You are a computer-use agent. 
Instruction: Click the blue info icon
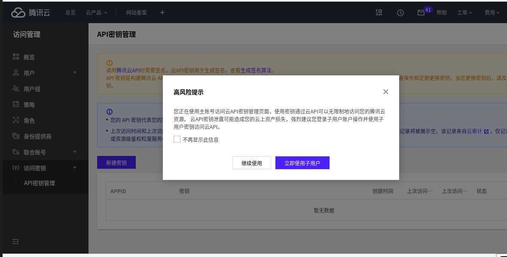pyautogui.click(x=109, y=112)
